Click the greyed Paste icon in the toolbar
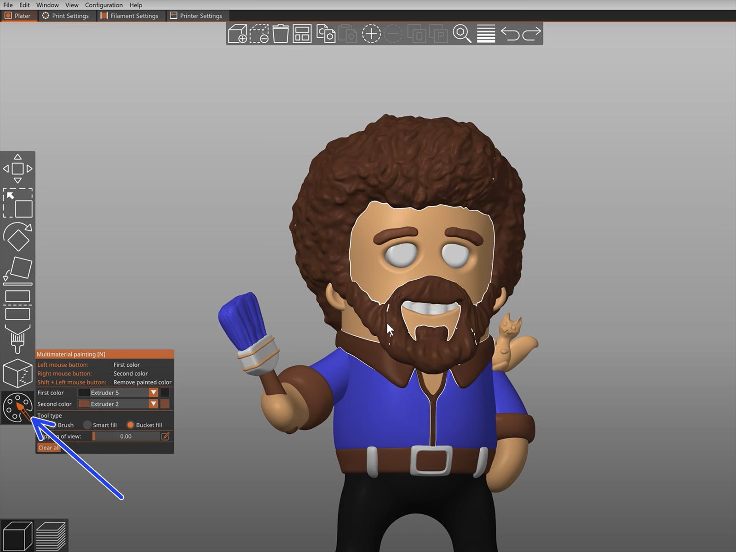The height and width of the screenshot is (552, 736). point(348,34)
